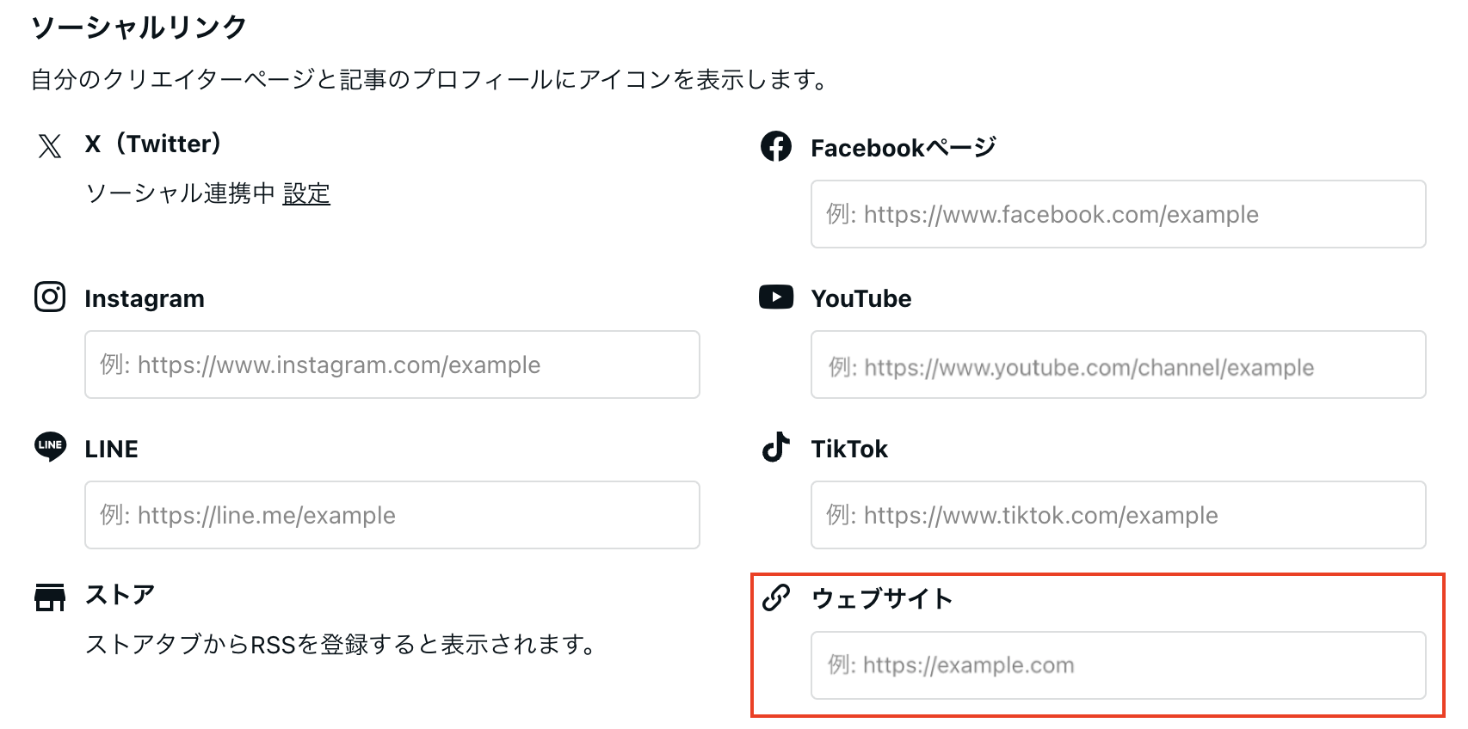Click the ソーシャルリンク section heading
1468x729 pixels.
pos(139,28)
